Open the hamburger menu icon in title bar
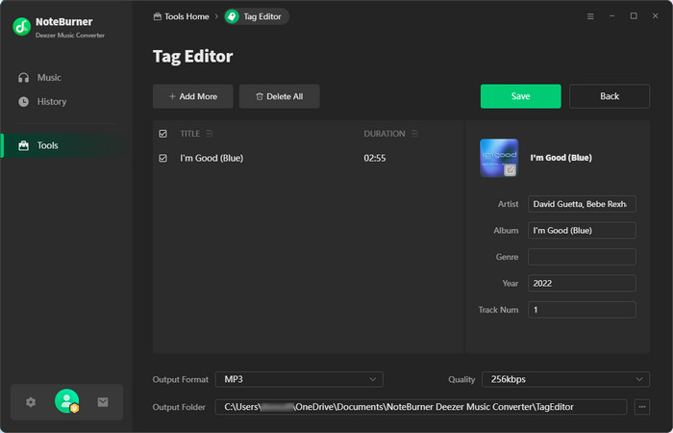Image resolution: width=673 pixels, height=433 pixels. pos(590,16)
